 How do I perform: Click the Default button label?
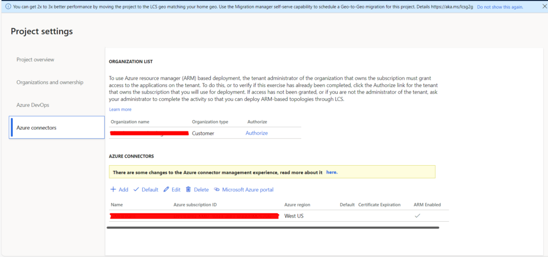(x=150, y=190)
